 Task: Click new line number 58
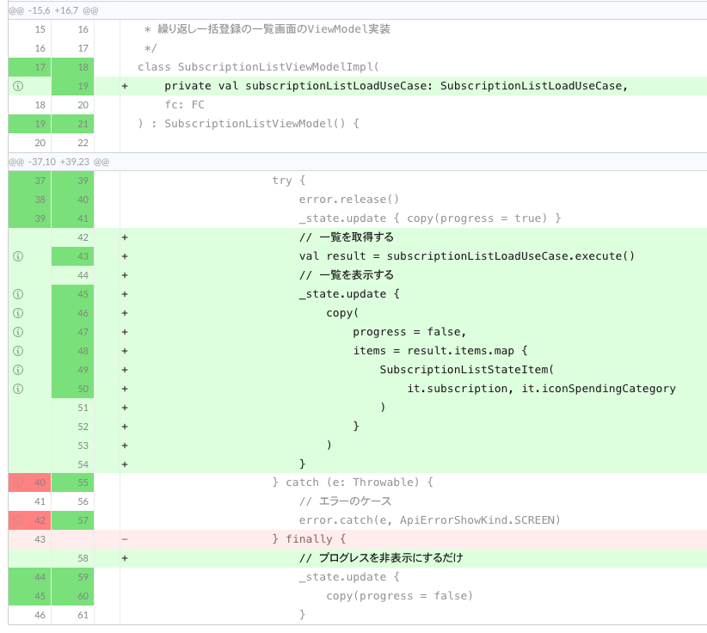(x=83, y=558)
